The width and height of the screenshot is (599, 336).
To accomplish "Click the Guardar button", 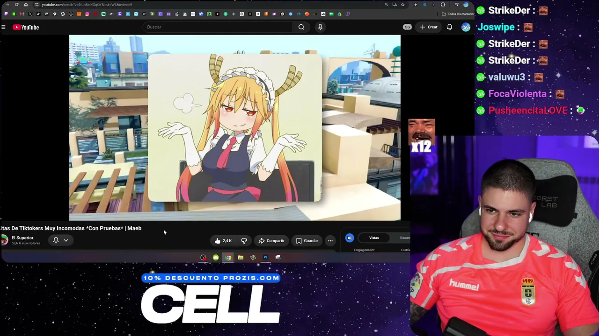I will (307, 241).
